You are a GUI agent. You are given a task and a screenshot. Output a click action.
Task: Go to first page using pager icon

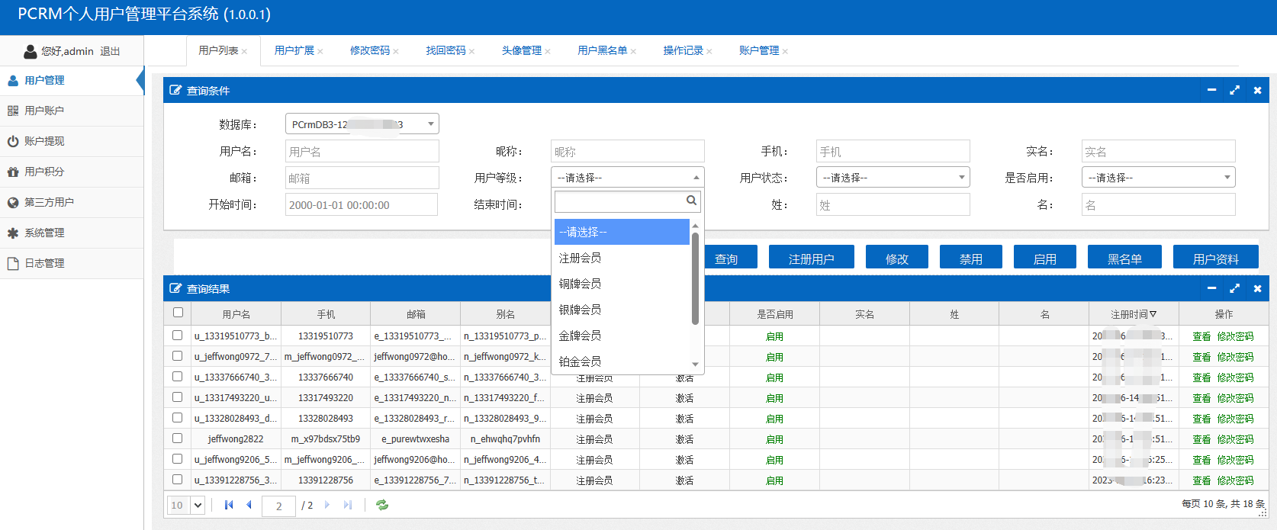229,505
